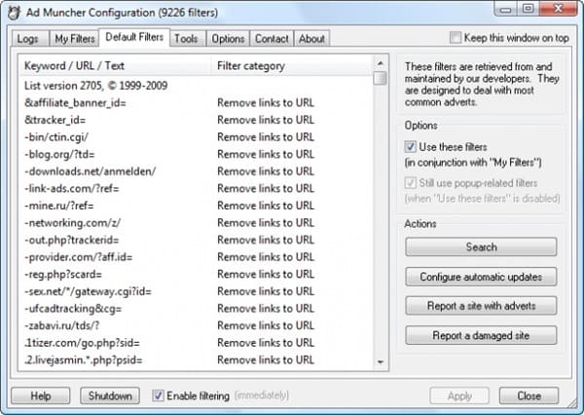Go to the Options tab
This screenshot has width=584, height=415.
[228, 39]
